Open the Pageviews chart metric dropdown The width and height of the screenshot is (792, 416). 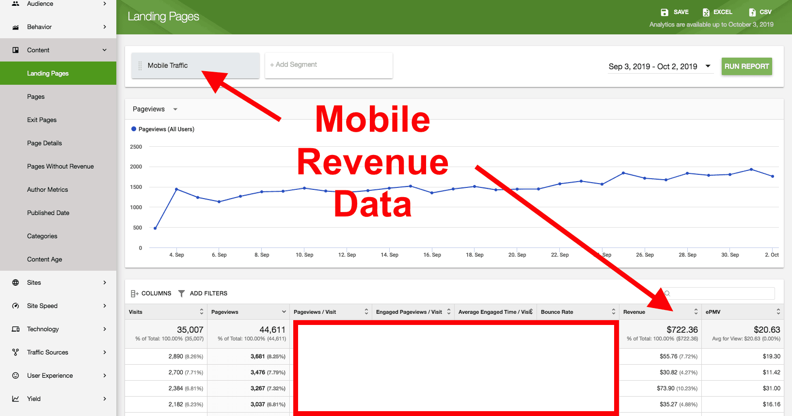pyautogui.click(x=155, y=109)
